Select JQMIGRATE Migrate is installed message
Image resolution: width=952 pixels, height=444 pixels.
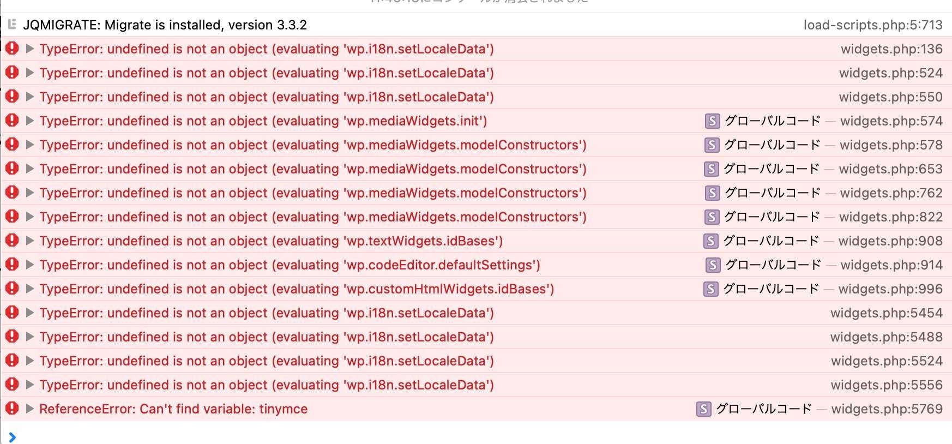click(165, 25)
